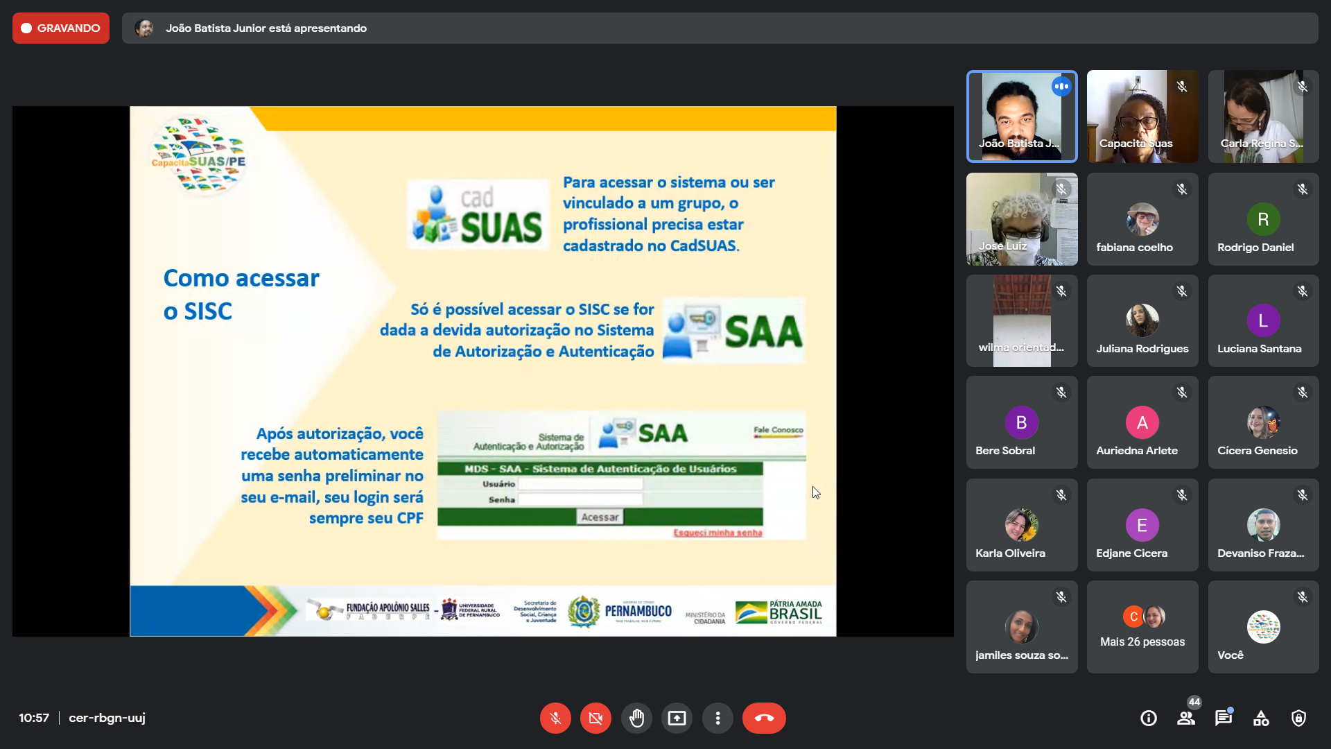This screenshot has height=749, width=1331.
Task: Raise hand using the hand icon
Action: (636, 718)
